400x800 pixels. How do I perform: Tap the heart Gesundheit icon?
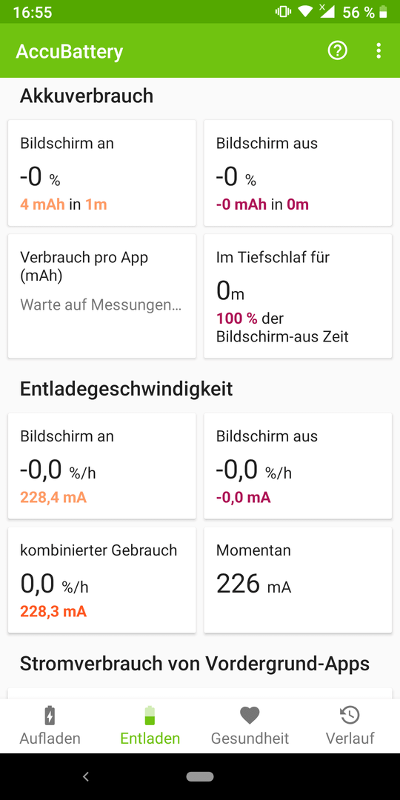[x=250, y=716]
